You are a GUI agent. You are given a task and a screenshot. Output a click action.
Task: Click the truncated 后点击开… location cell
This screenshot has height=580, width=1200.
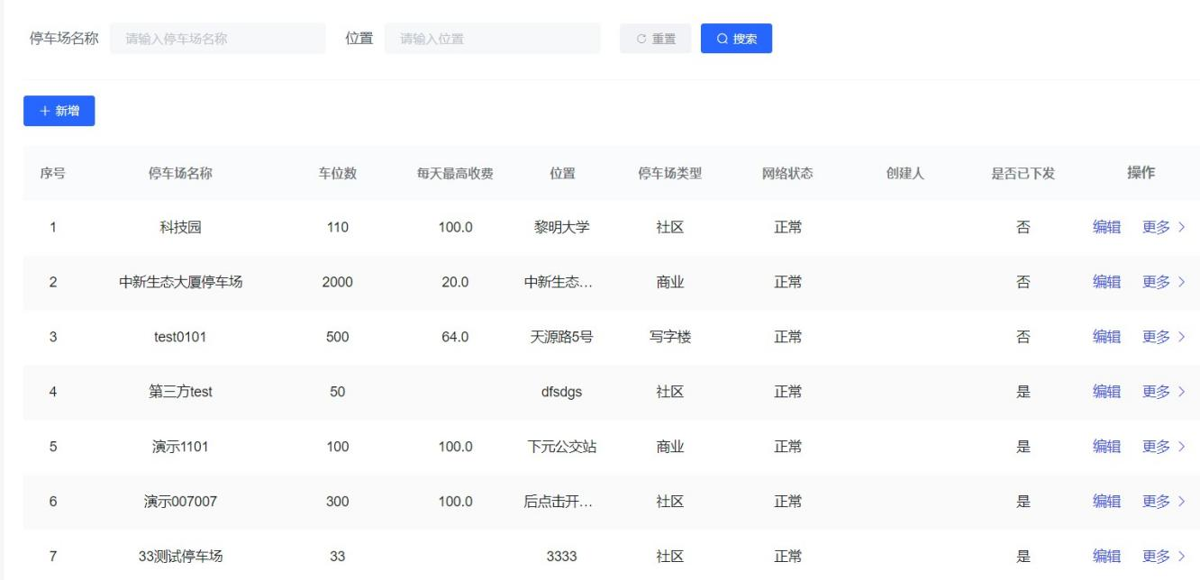[558, 502]
